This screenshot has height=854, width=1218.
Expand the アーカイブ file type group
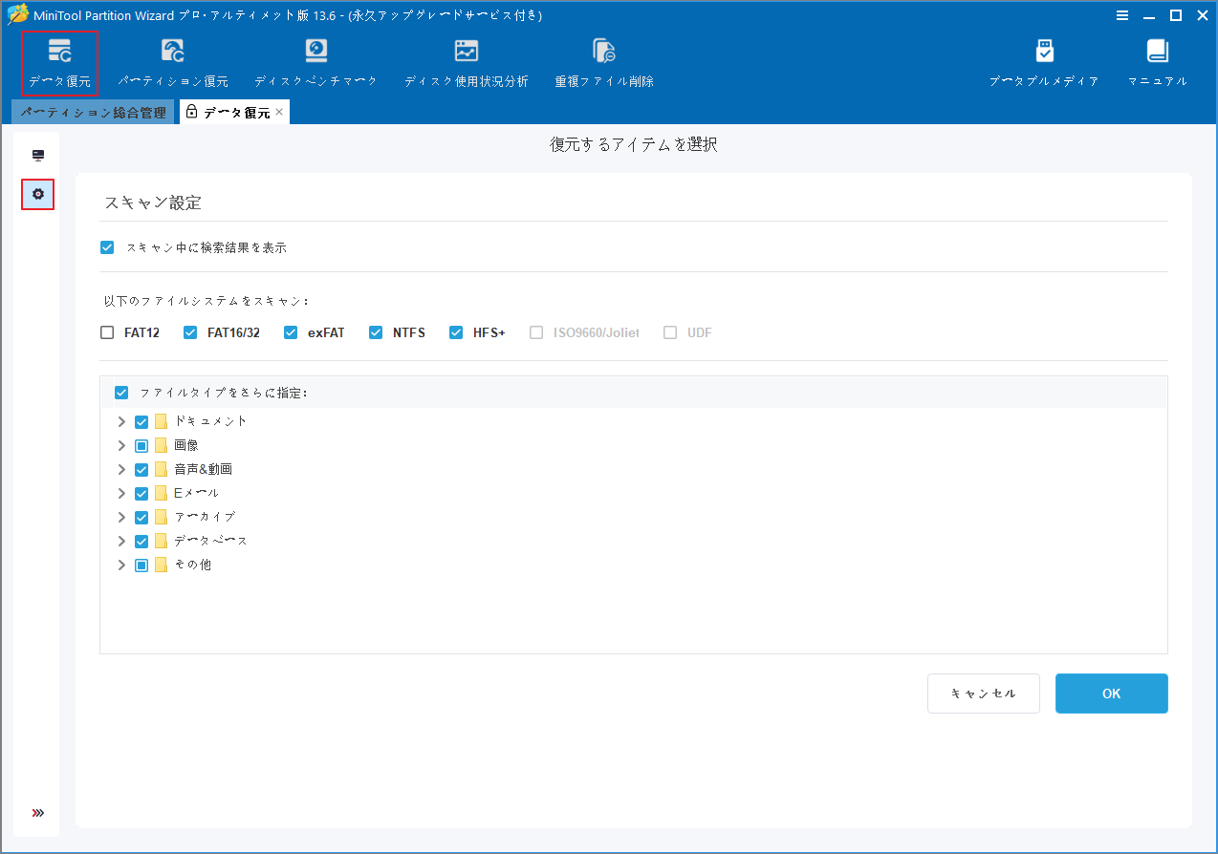[x=120, y=516]
